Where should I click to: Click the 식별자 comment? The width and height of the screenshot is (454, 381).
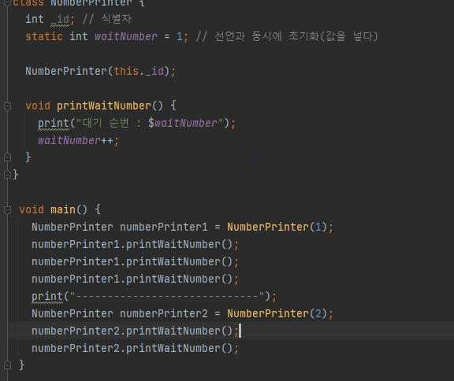(107, 19)
